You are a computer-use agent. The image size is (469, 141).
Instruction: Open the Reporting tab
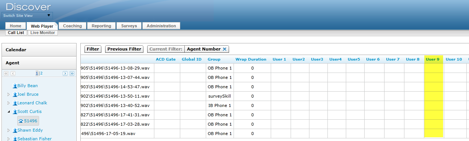101,26
